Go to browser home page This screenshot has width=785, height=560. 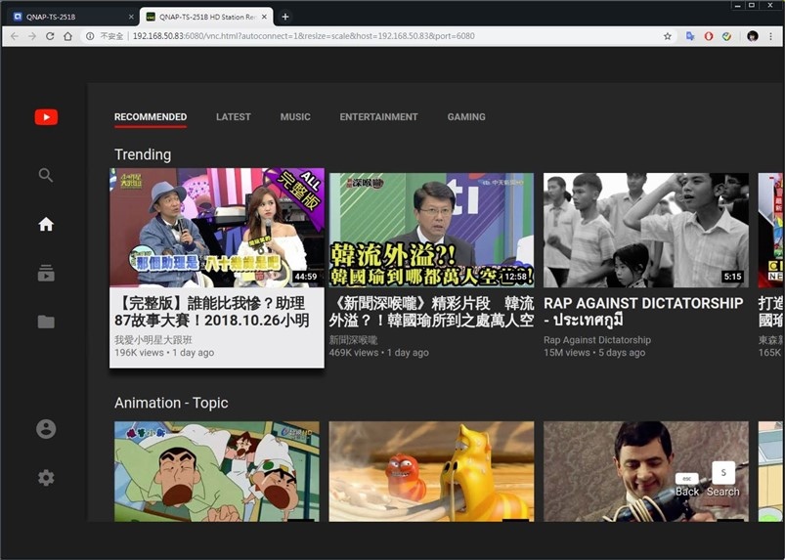[x=68, y=36]
